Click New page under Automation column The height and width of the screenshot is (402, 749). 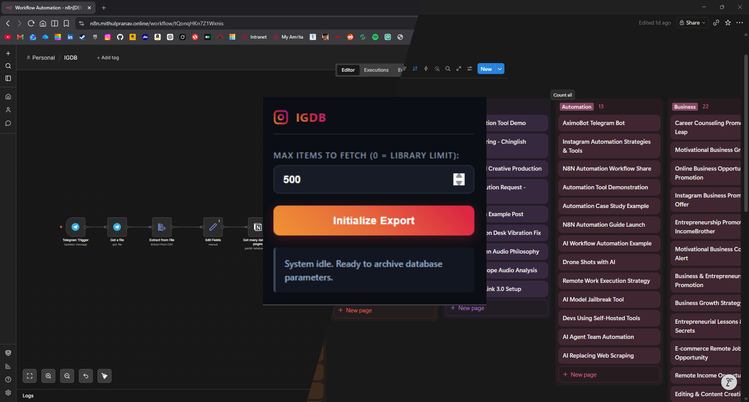(609, 374)
